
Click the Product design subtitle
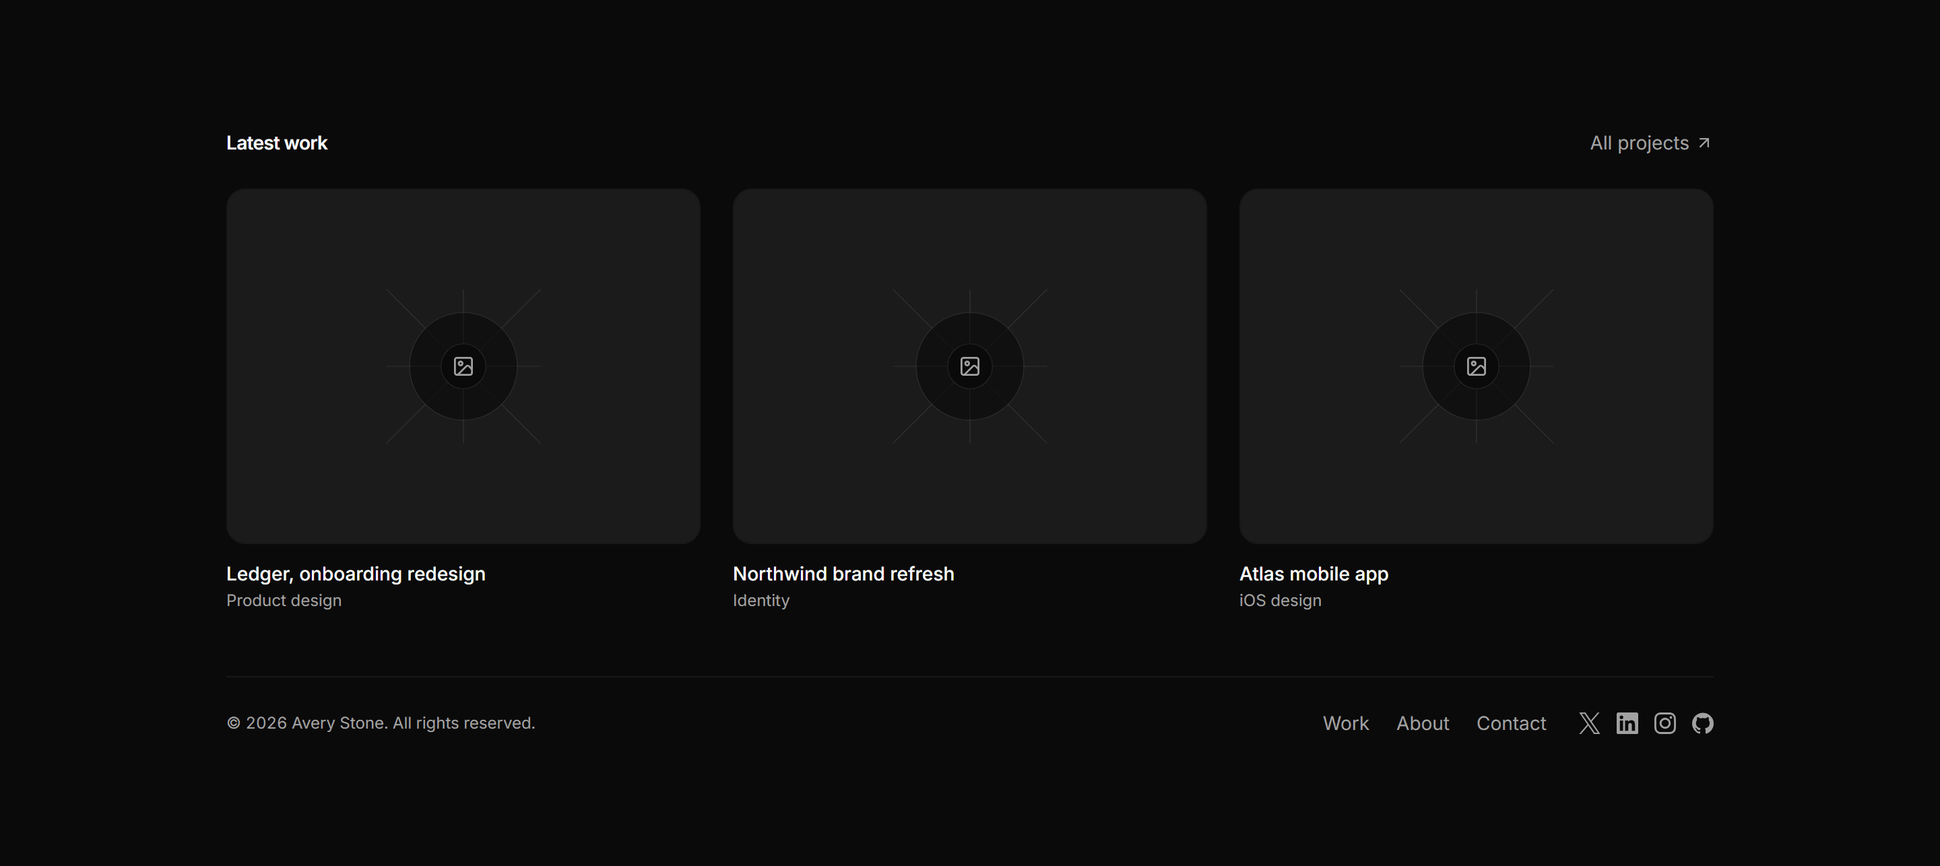click(x=284, y=600)
